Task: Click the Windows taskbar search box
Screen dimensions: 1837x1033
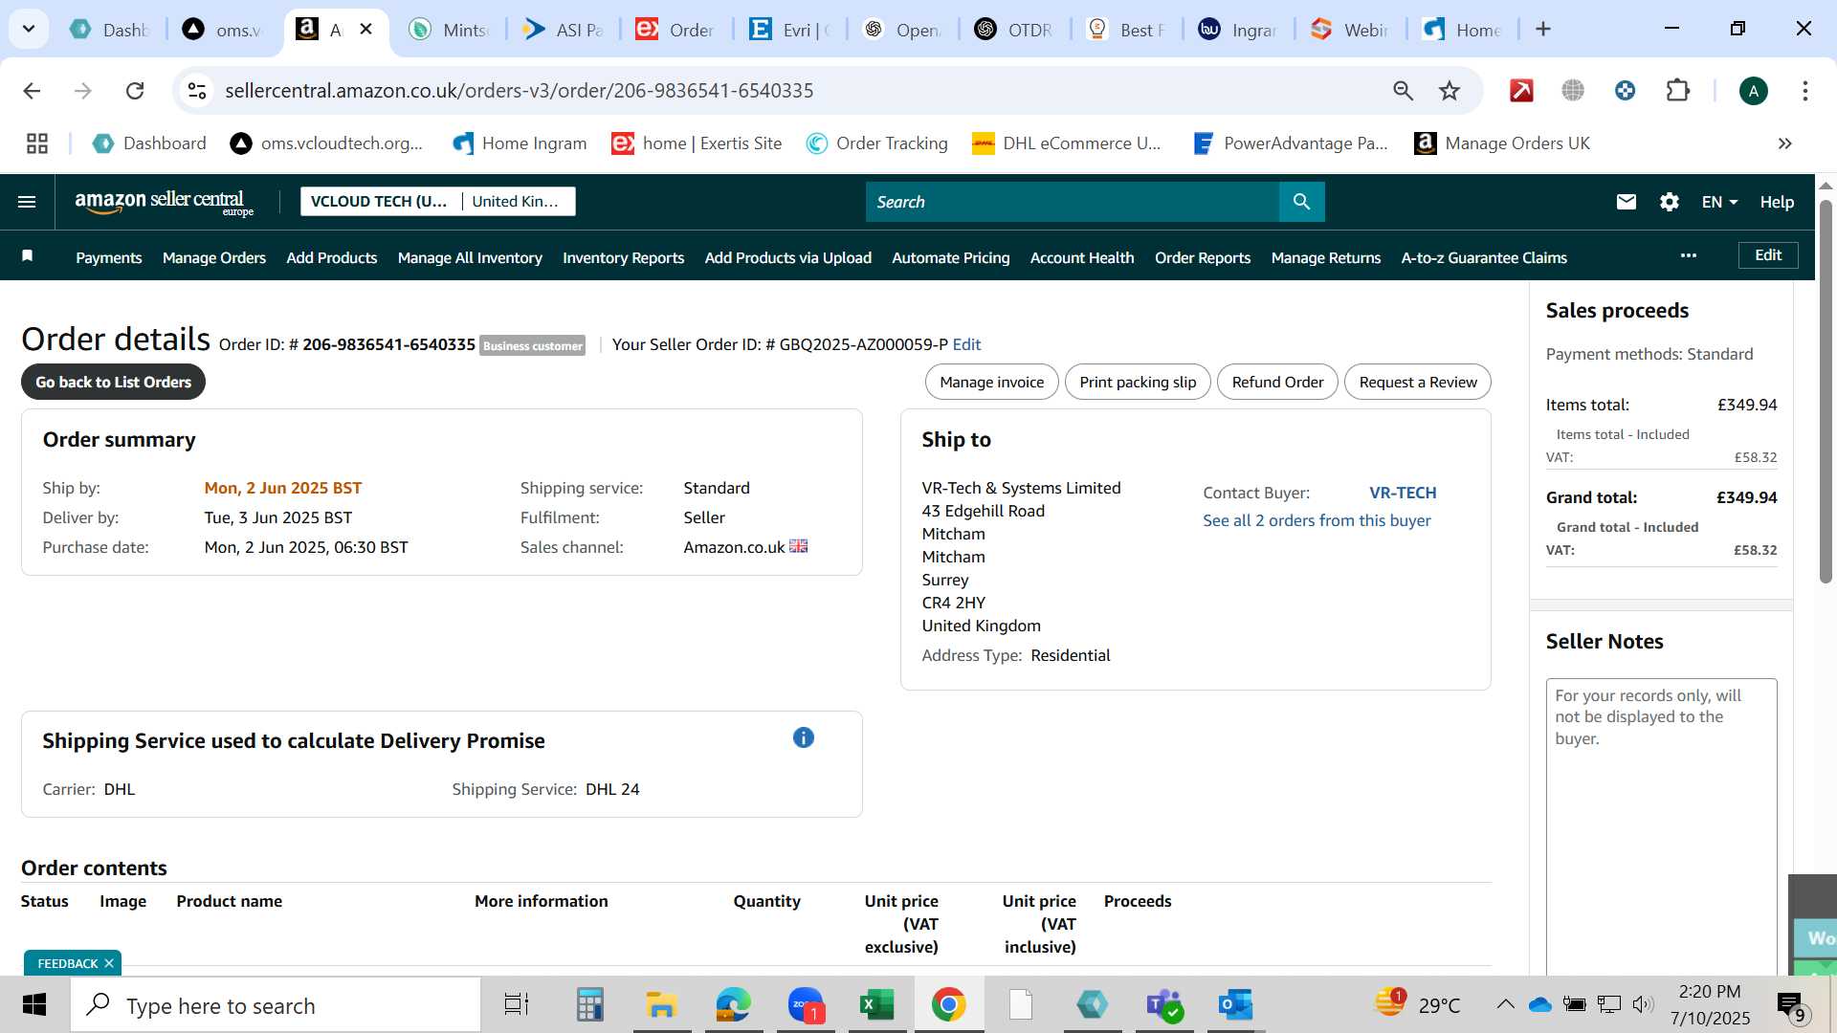Action: (276, 1005)
